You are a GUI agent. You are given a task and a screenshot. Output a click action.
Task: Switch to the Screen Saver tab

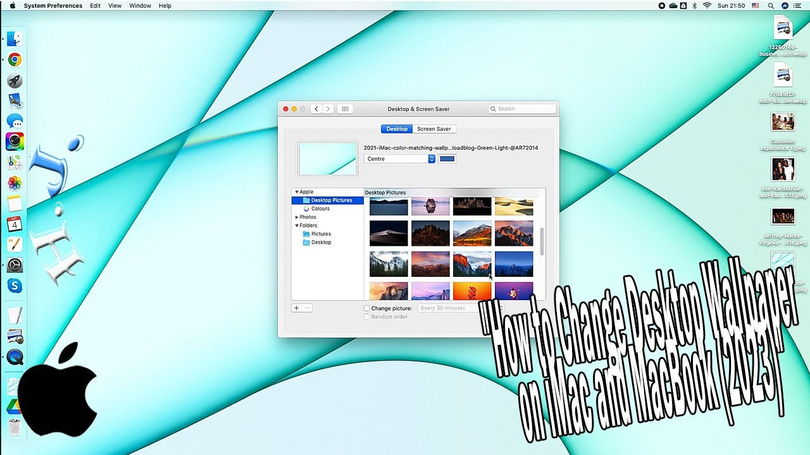point(434,129)
